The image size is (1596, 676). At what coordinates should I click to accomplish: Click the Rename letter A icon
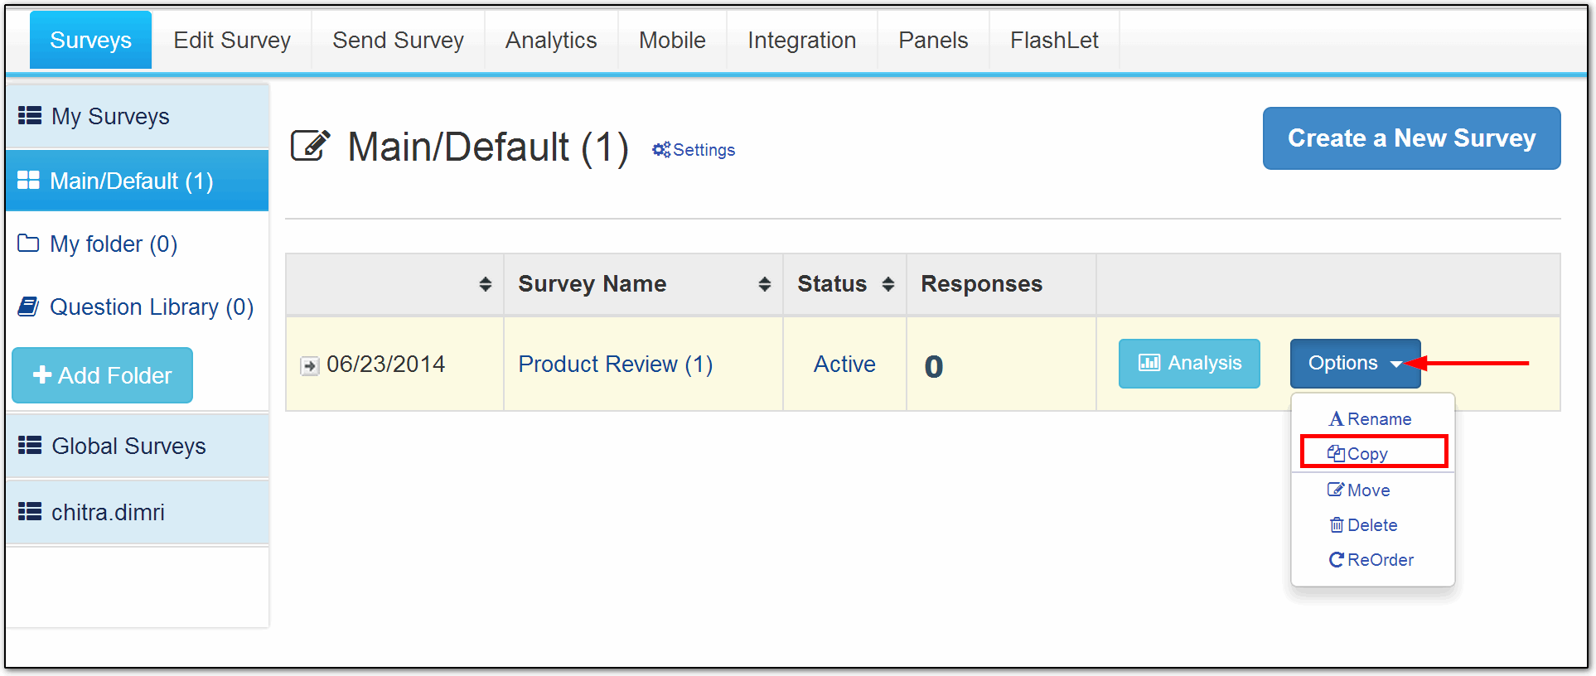[x=1336, y=419]
